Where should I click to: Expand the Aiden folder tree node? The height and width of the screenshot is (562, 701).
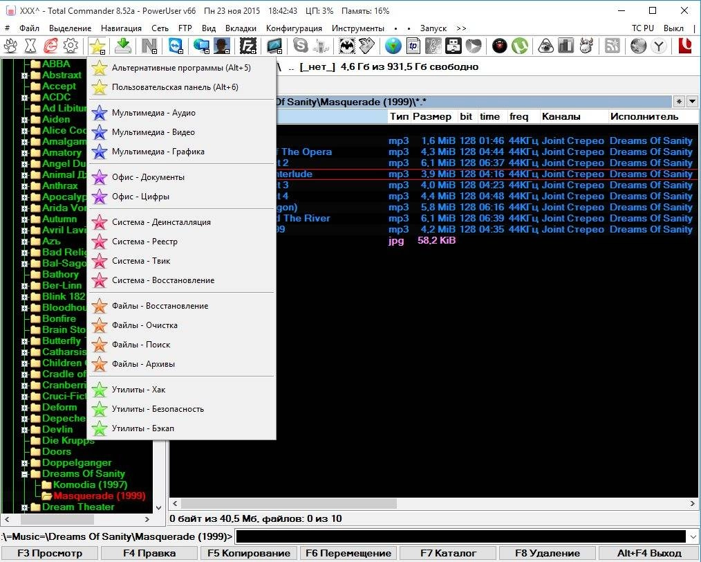point(25,120)
